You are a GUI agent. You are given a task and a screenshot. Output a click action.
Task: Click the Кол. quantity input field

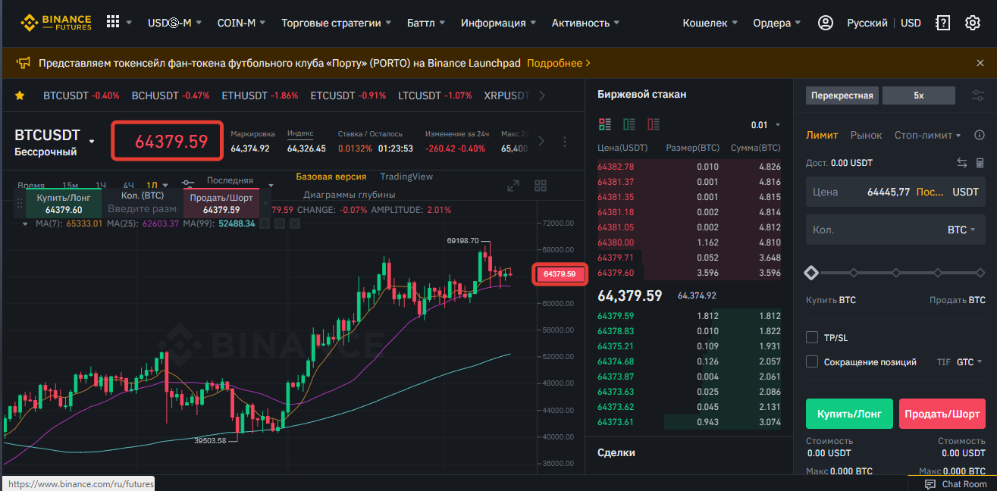[x=896, y=230]
